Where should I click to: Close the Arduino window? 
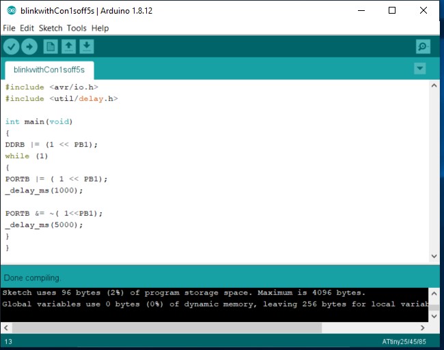pos(424,10)
